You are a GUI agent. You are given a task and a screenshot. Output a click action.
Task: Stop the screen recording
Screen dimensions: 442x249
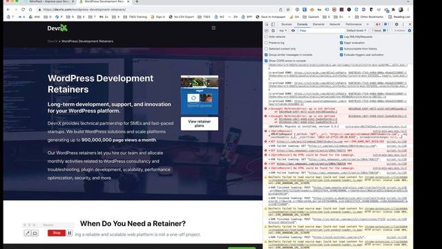tap(57, 233)
